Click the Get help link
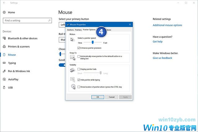The image size is (198, 132). [157, 42]
